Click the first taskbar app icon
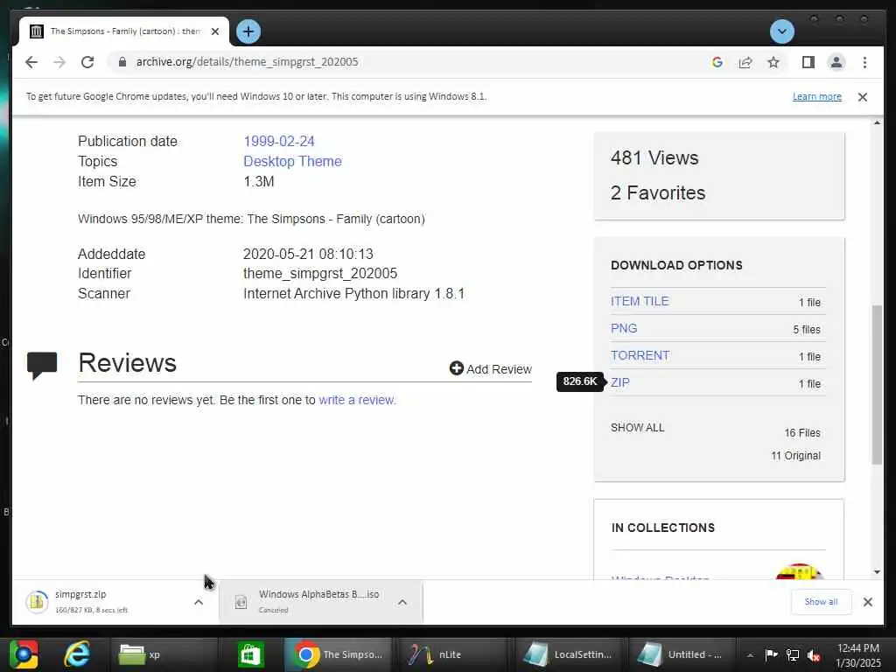The image size is (896, 672). click(x=24, y=654)
